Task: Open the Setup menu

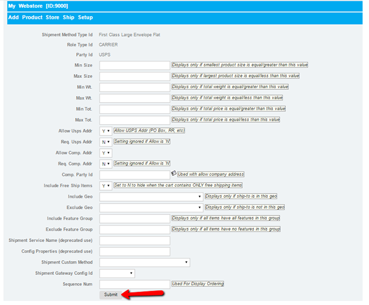Action: (86, 17)
